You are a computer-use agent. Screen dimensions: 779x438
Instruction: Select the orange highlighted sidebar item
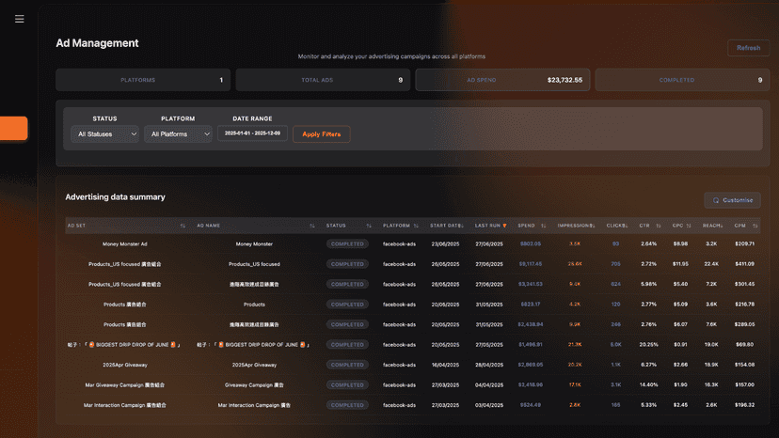coord(13,128)
